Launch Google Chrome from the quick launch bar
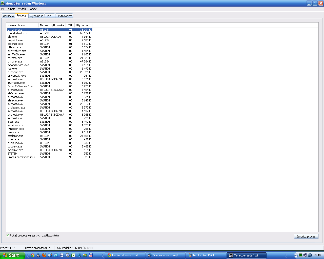The height and width of the screenshot is (259, 324). (33, 255)
